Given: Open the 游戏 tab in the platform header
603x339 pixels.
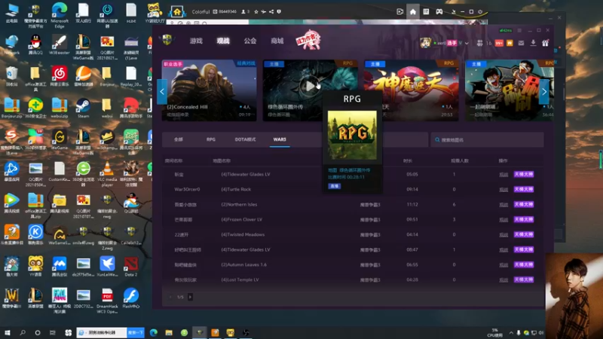Looking at the screenshot, I should tap(196, 41).
